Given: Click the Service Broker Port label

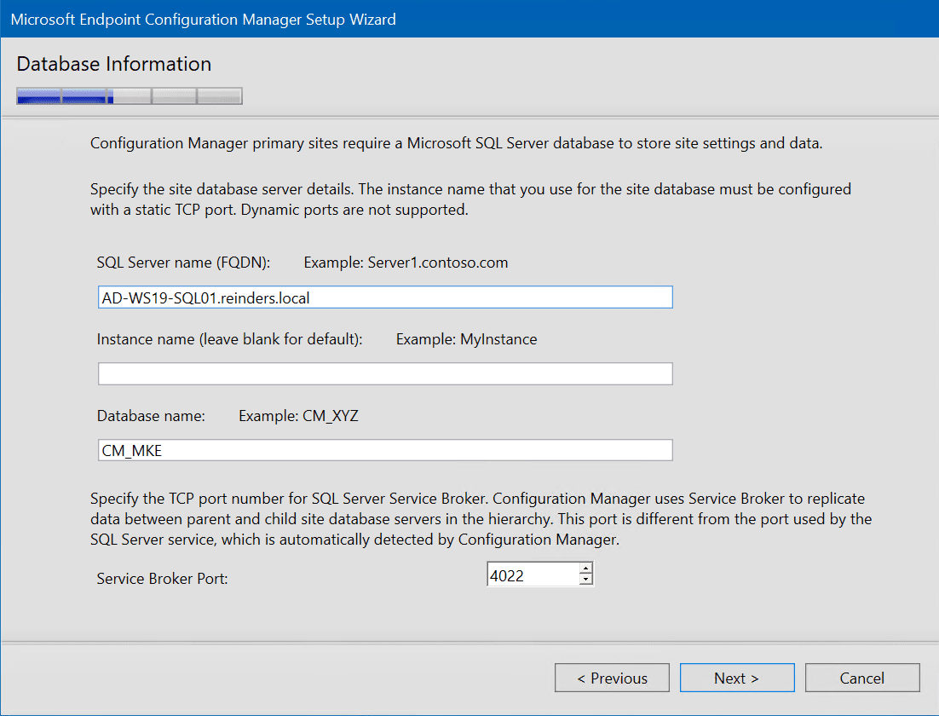Looking at the screenshot, I should (x=162, y=578).
